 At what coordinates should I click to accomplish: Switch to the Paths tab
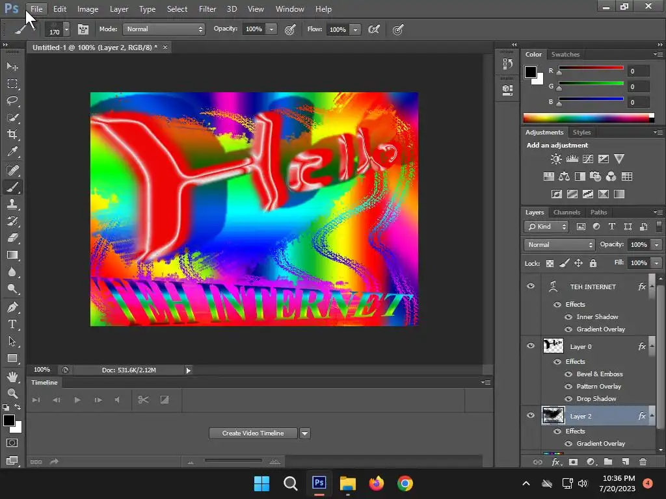(x=598, y=212)
